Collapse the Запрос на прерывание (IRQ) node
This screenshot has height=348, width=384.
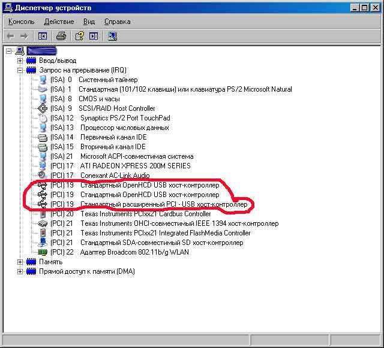click(x=20, y=70)
